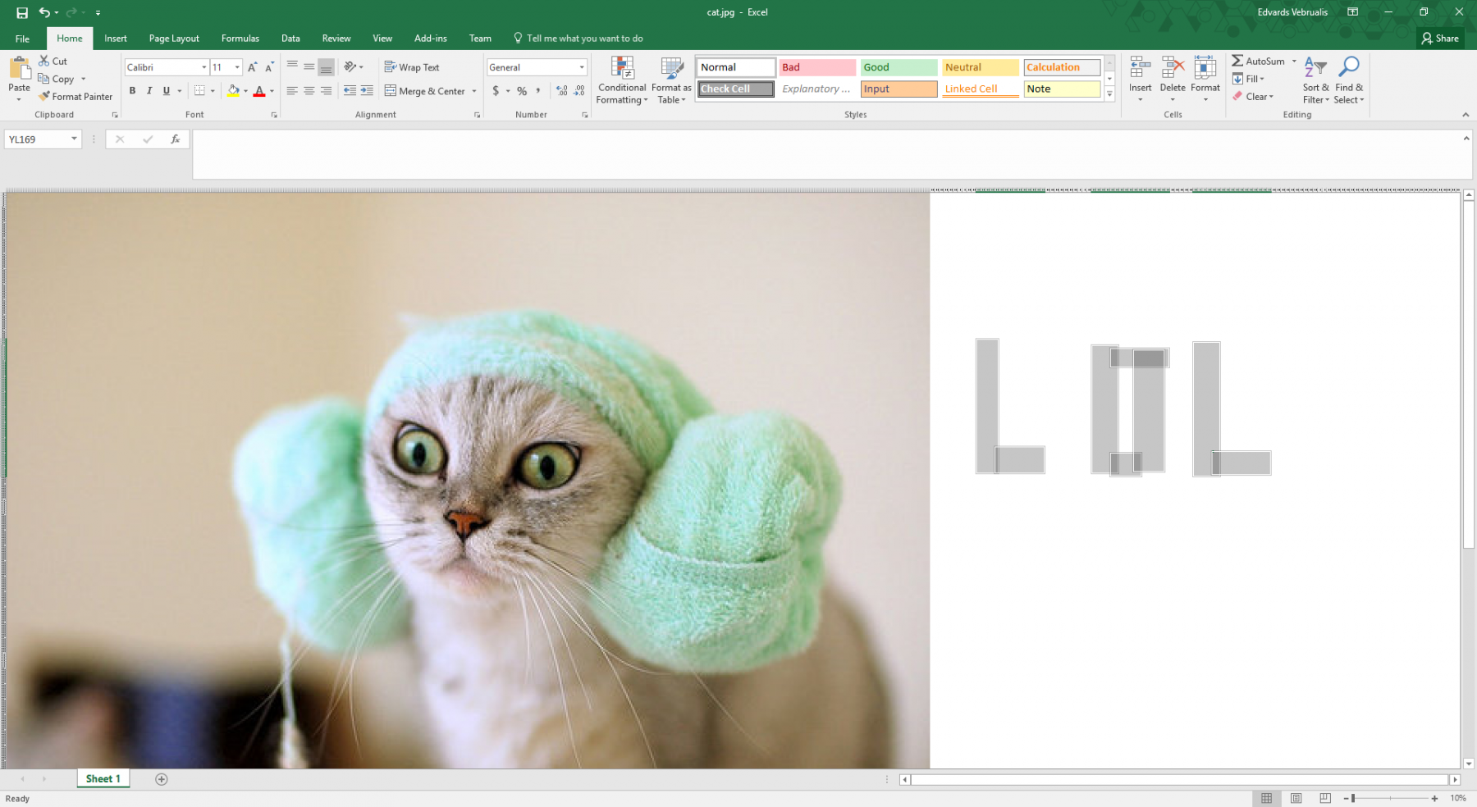1477x807 pixels.
Task: Open the Name Box dropdown arrow
Action: coord(74,139)
